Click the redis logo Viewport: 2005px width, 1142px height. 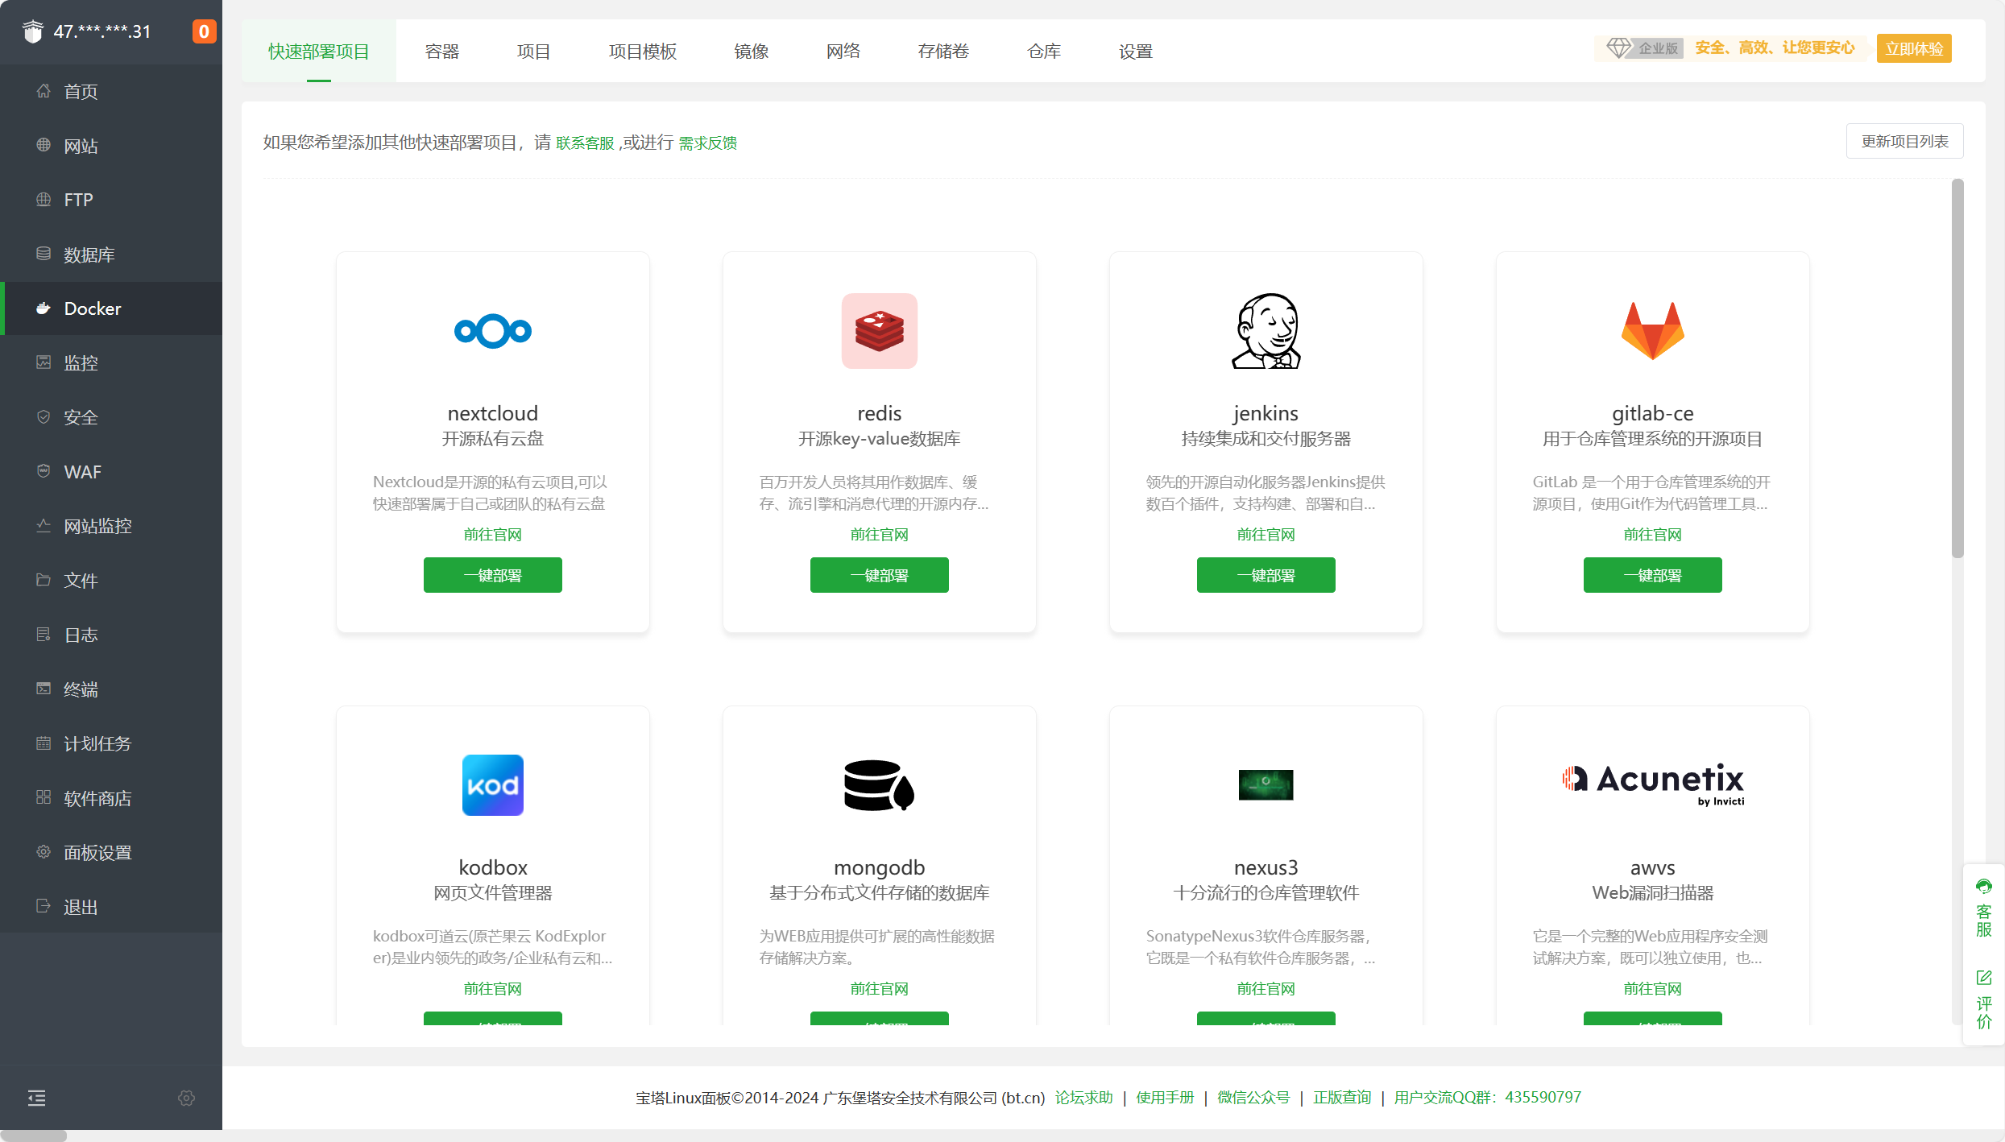880,331
